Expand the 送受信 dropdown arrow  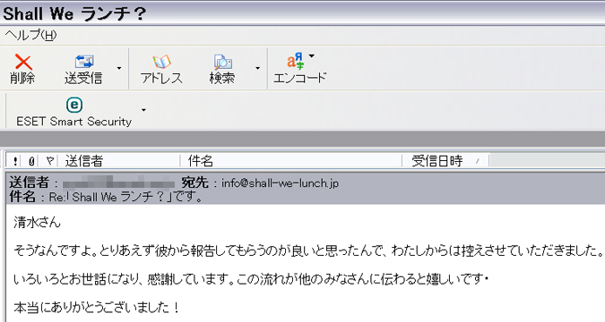119,68
